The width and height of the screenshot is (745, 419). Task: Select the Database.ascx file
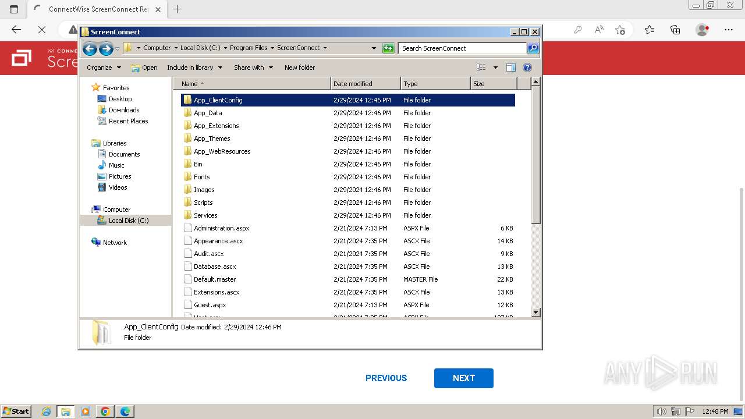[x=348, y=267]
